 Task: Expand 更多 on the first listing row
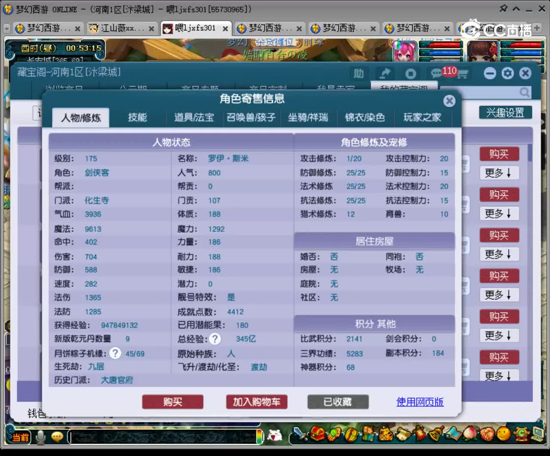click(499, 173)
